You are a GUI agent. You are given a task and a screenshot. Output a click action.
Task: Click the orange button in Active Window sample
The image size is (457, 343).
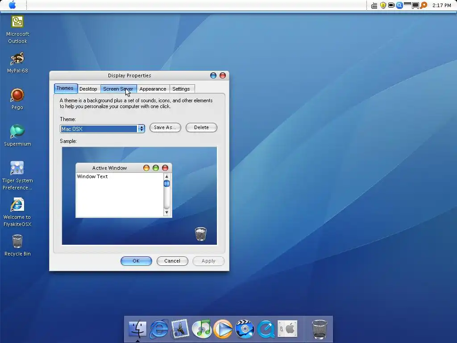coord(146,168)
